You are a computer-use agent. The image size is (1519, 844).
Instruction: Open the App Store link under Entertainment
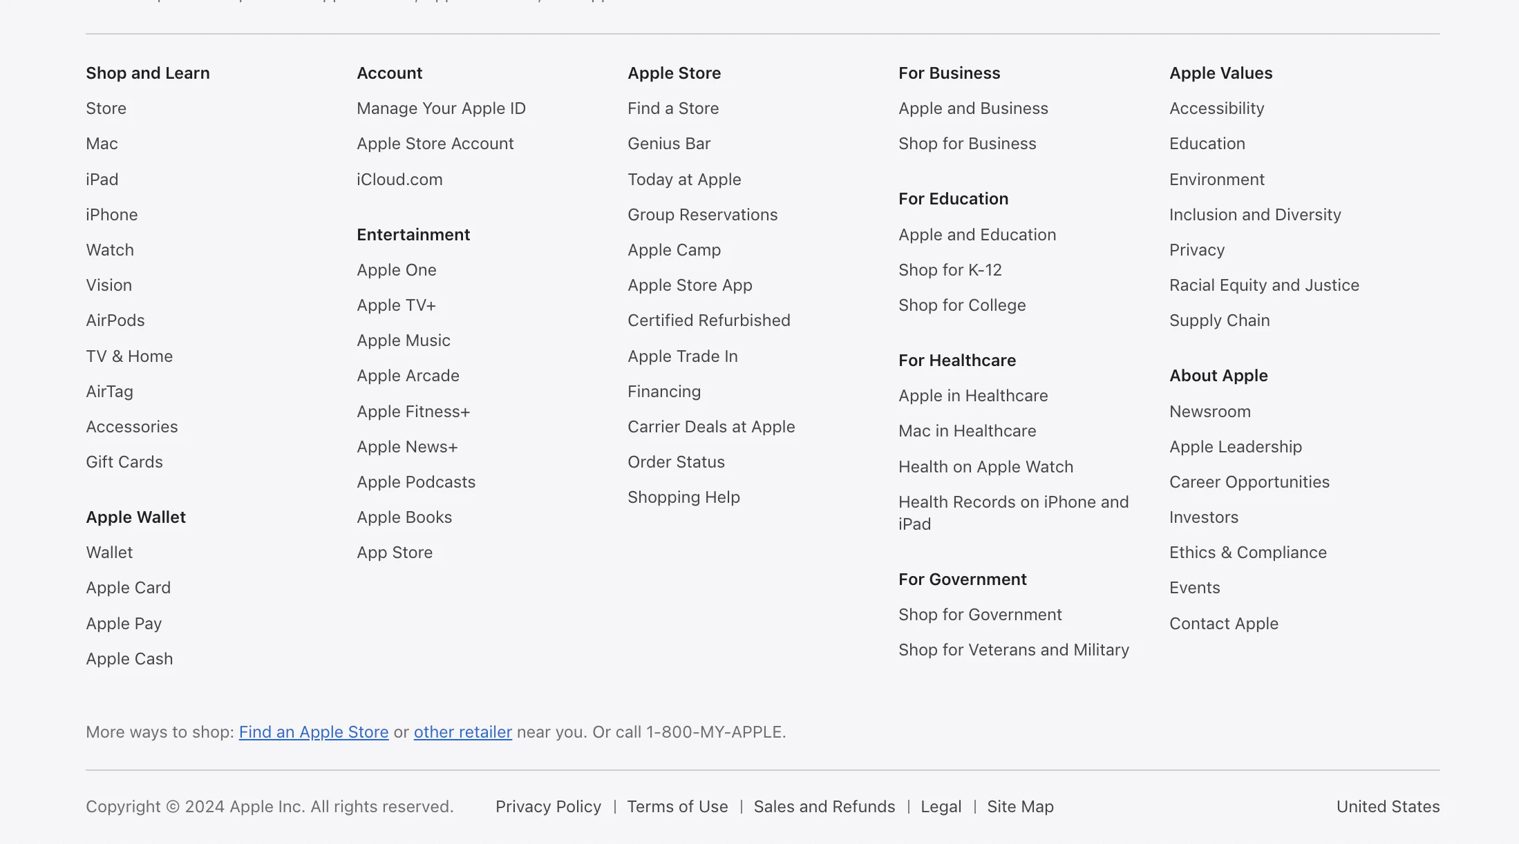[x=395, y=553]
